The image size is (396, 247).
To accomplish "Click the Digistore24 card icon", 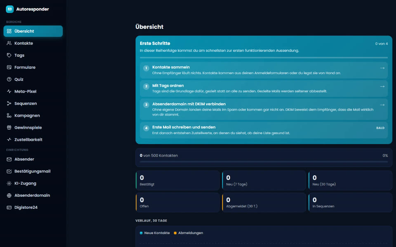I will (x=9, y=207).
